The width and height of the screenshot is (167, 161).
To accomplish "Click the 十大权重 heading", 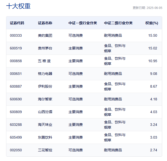I will (18, 6).
